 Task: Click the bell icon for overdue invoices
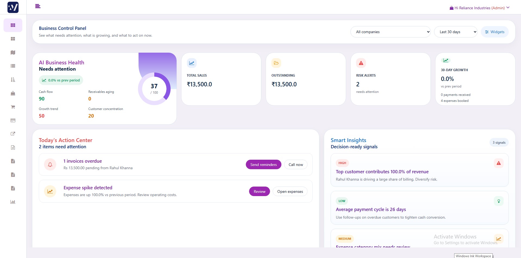(50, 165)
